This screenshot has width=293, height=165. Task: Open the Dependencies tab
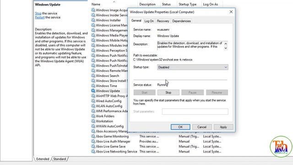pyautogui.click(x=181, y=21)
